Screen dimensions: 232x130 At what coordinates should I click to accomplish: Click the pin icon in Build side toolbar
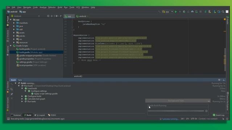point(12,94)
